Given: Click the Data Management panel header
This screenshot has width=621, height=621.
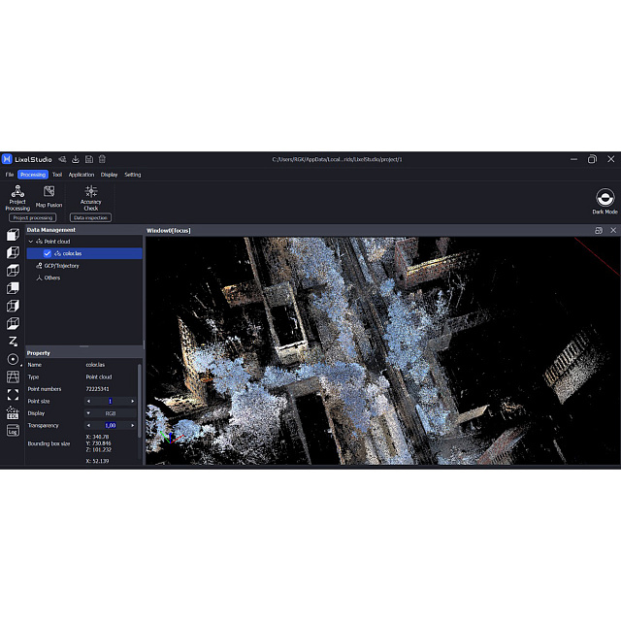Looking at the screenshot, I should (84, 230).
